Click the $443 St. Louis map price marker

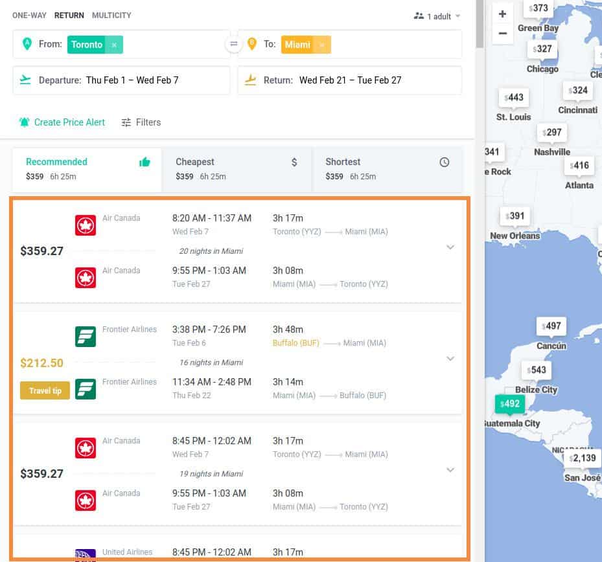pos(514,97)
